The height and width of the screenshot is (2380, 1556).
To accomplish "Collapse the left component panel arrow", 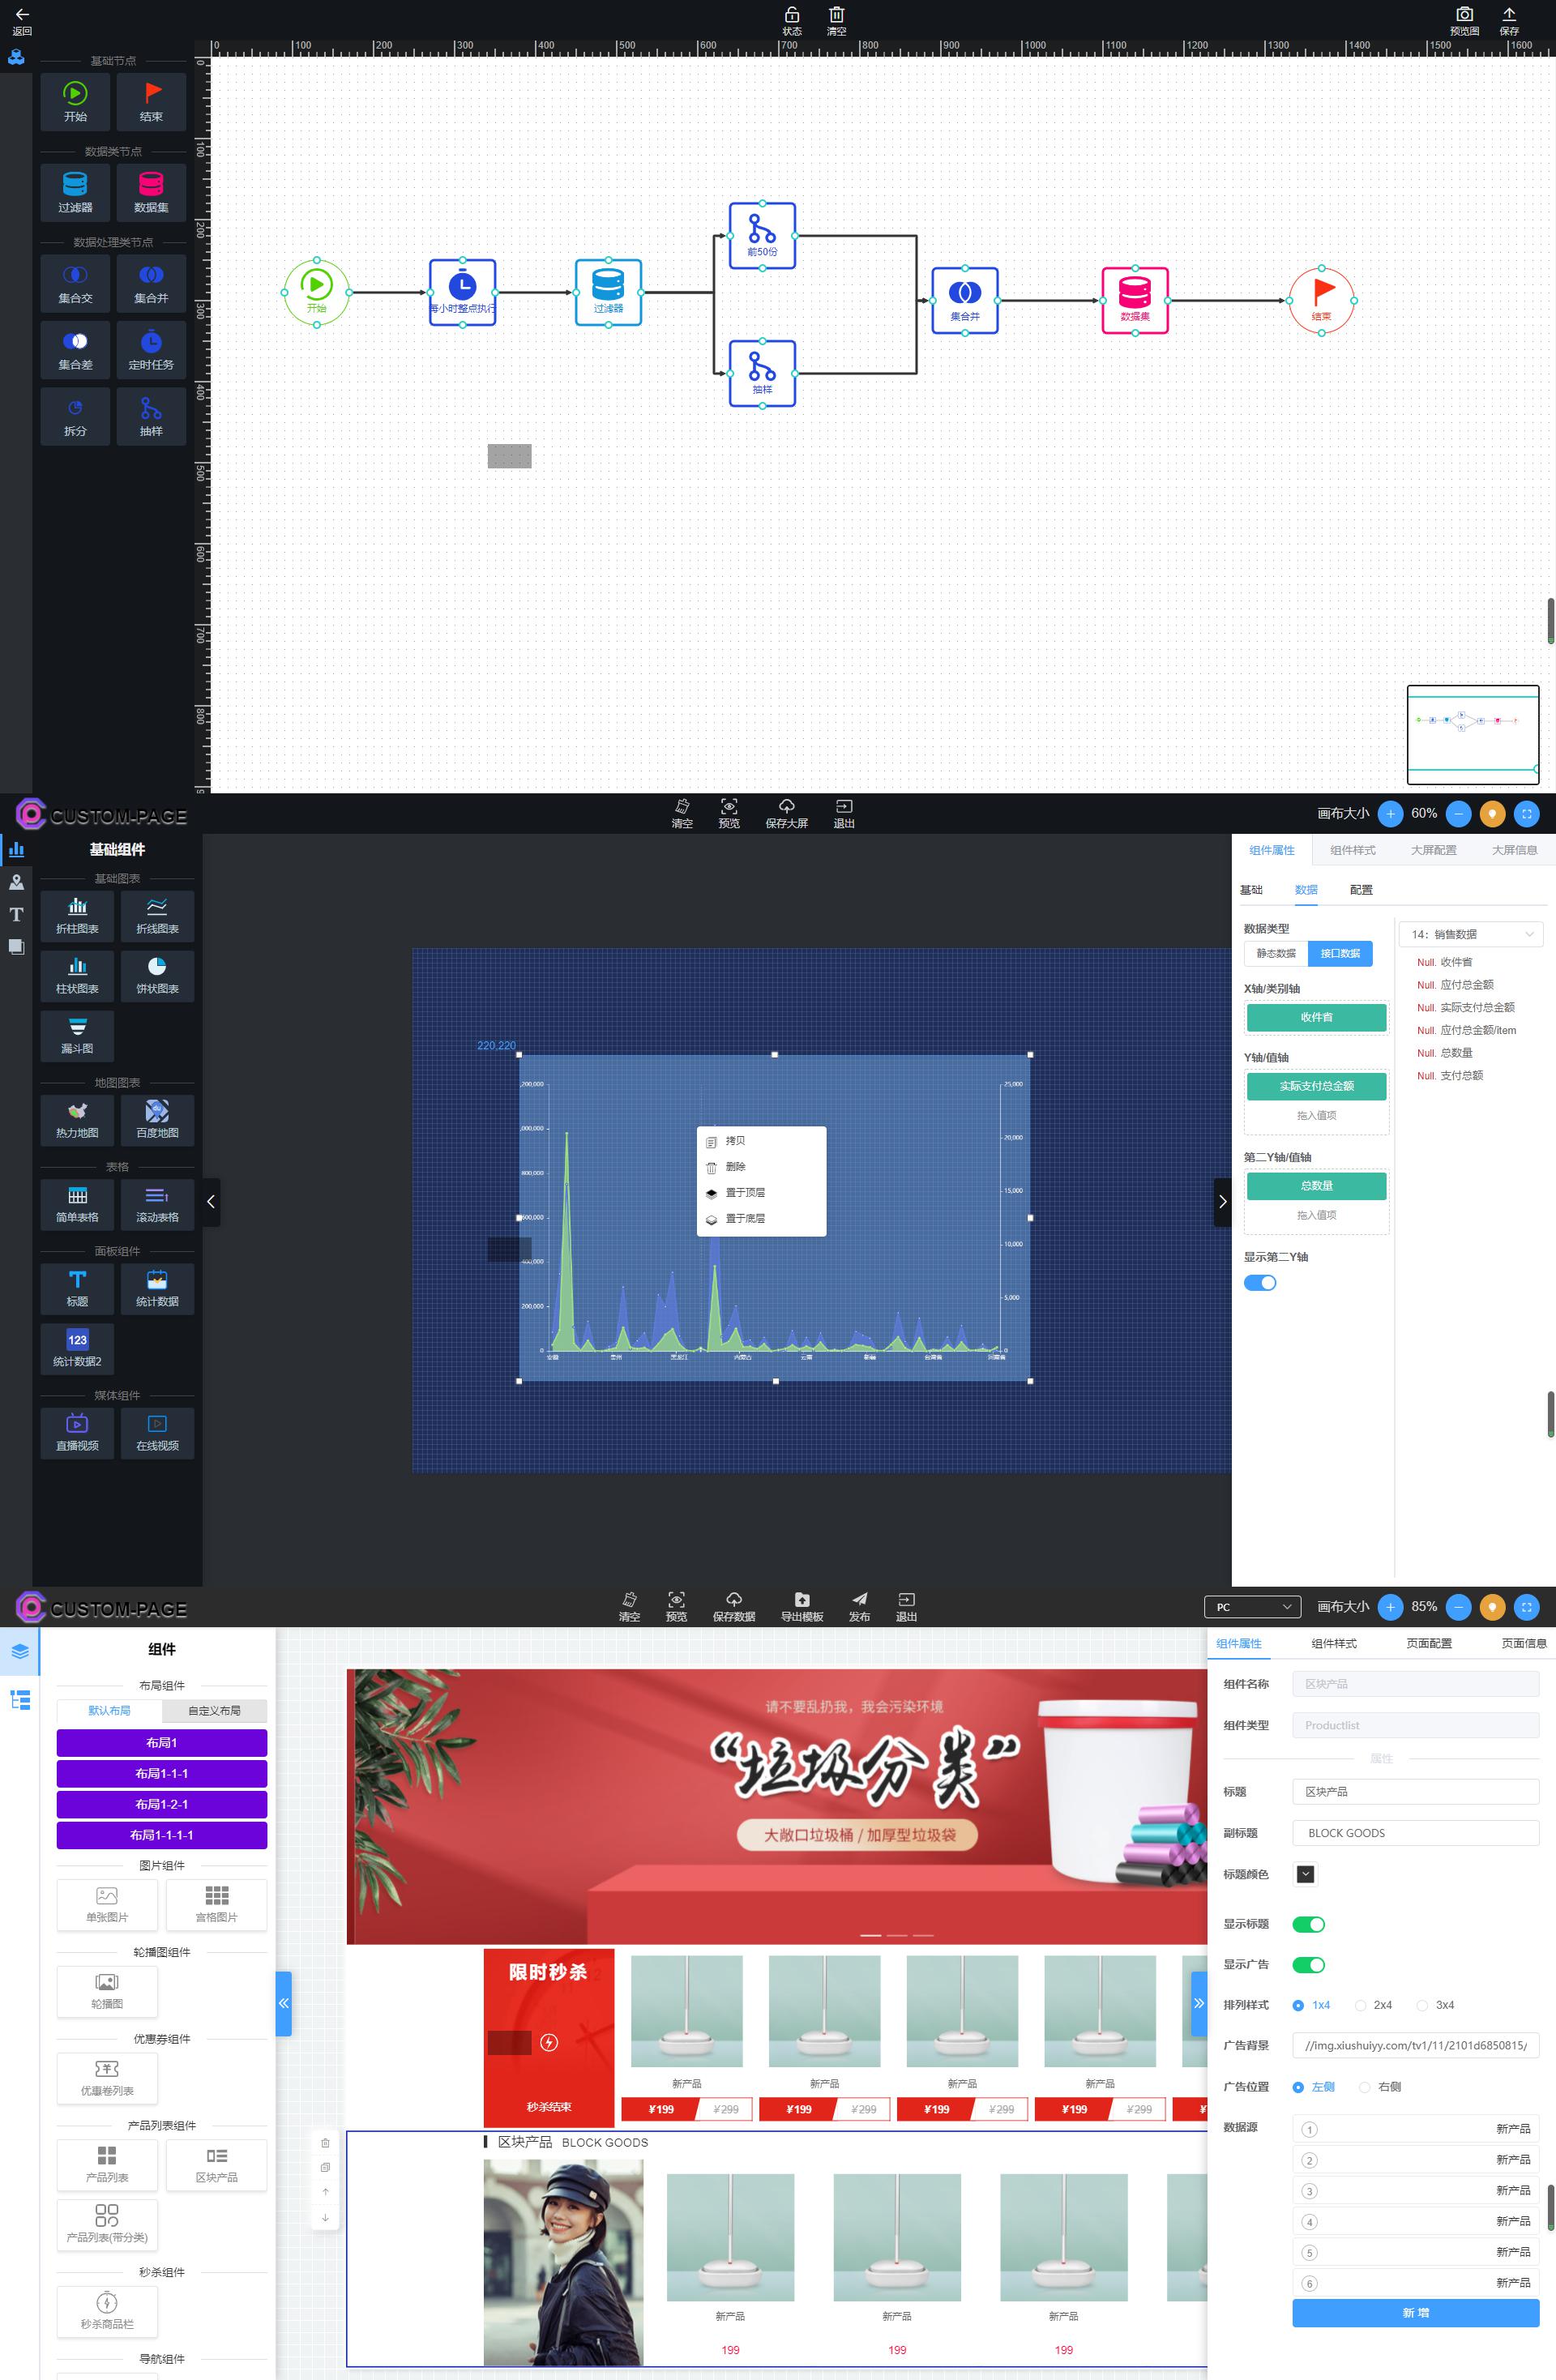I will (x=211, y=1202).
